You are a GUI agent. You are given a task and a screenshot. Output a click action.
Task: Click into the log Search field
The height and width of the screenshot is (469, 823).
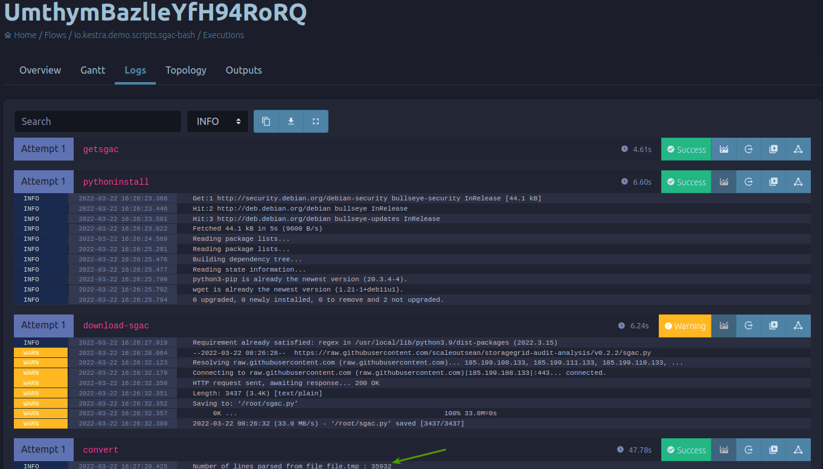point(98,121)
